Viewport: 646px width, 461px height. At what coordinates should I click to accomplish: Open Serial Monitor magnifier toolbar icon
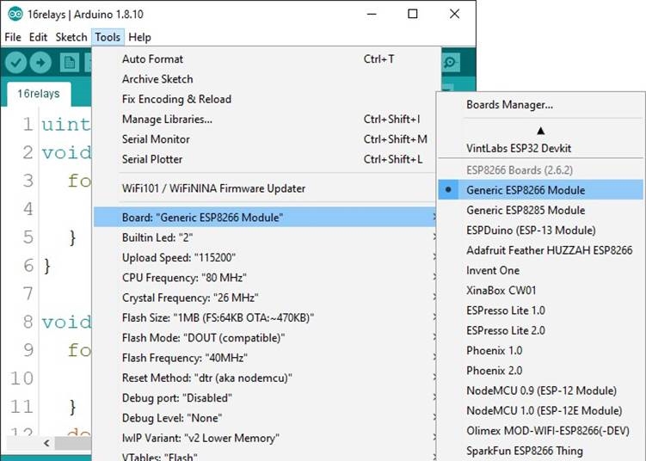coord(451,63)
